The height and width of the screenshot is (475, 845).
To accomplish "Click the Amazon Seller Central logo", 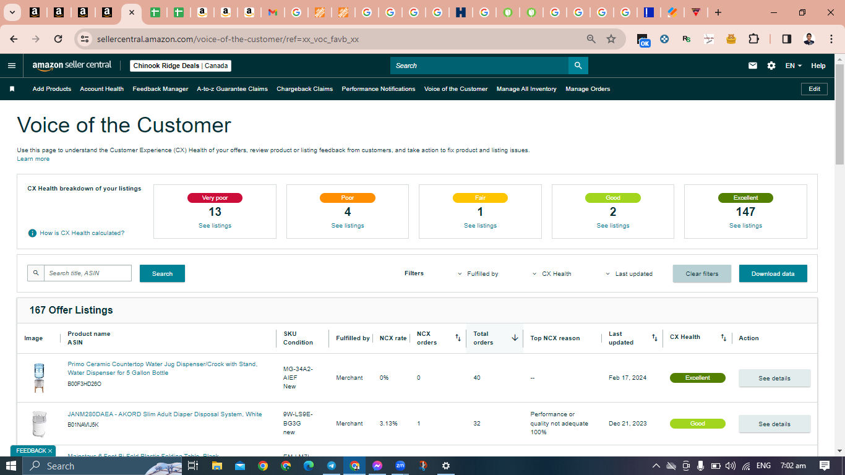I will click(72, 66).
